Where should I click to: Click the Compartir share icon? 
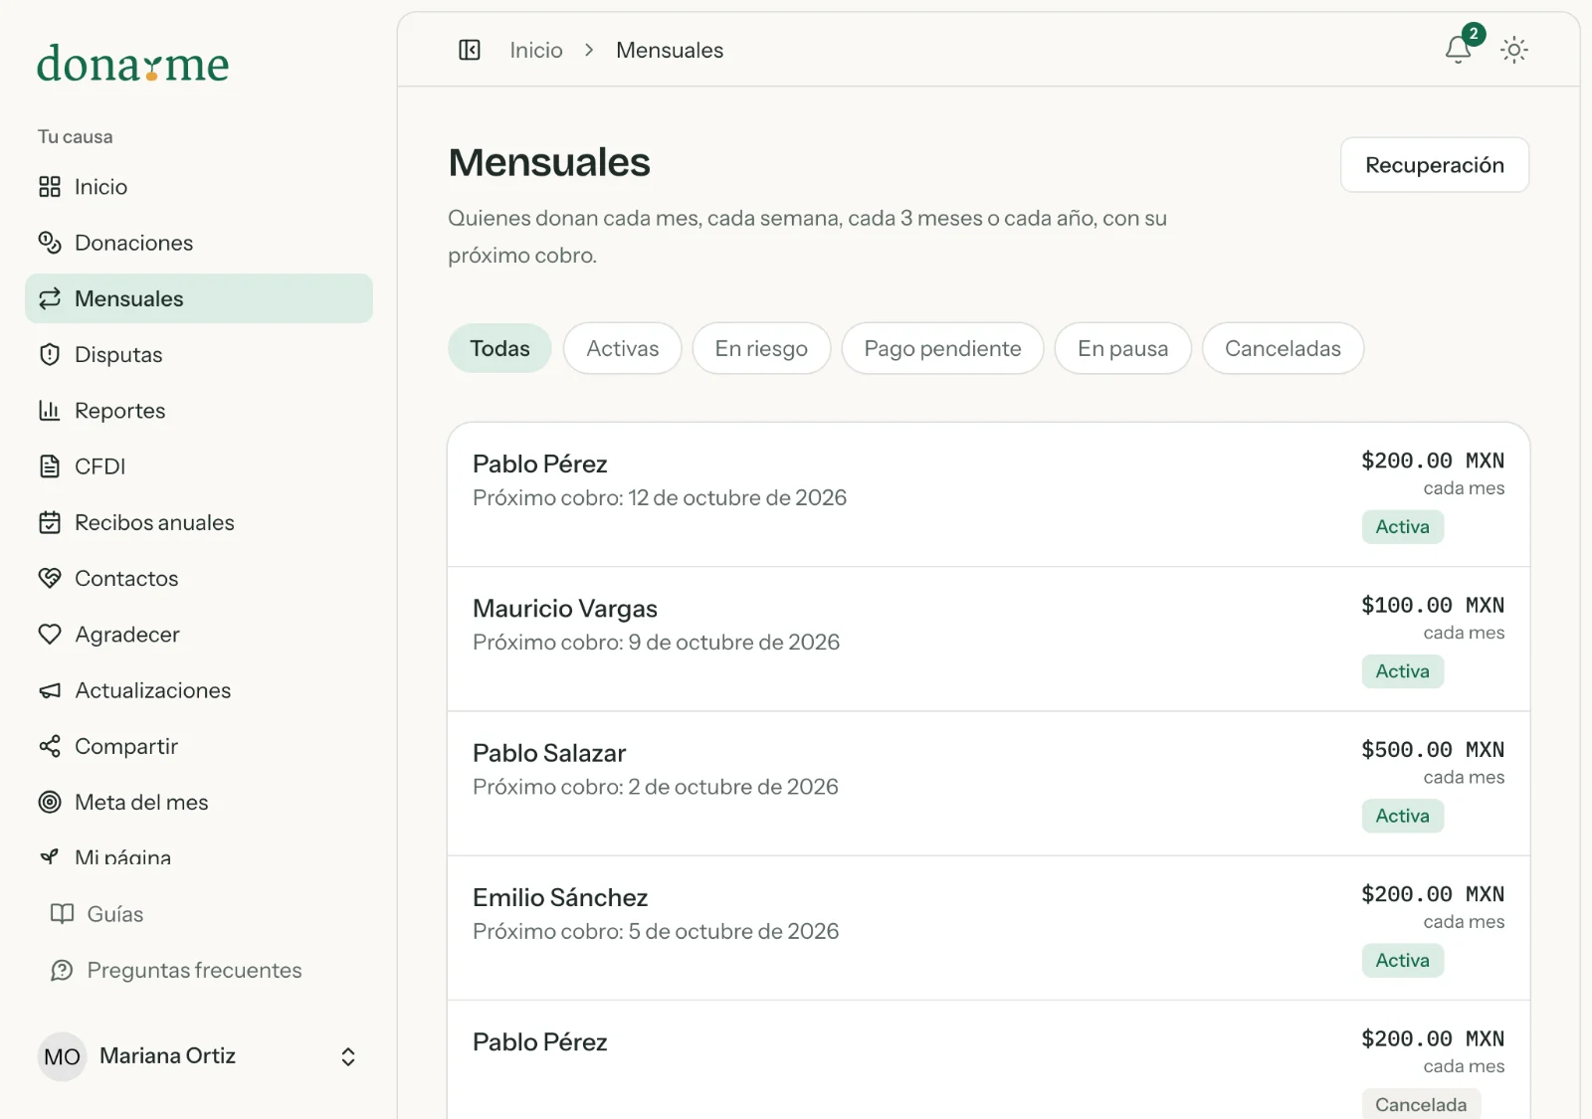click(50, 746)
